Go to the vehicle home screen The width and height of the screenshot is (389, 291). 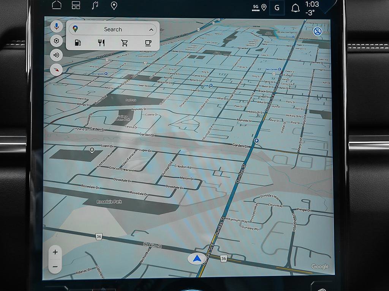coord(57,5)
